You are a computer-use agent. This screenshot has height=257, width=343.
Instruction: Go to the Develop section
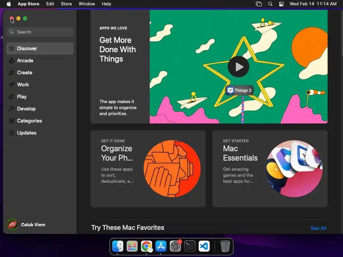[40, 108]
